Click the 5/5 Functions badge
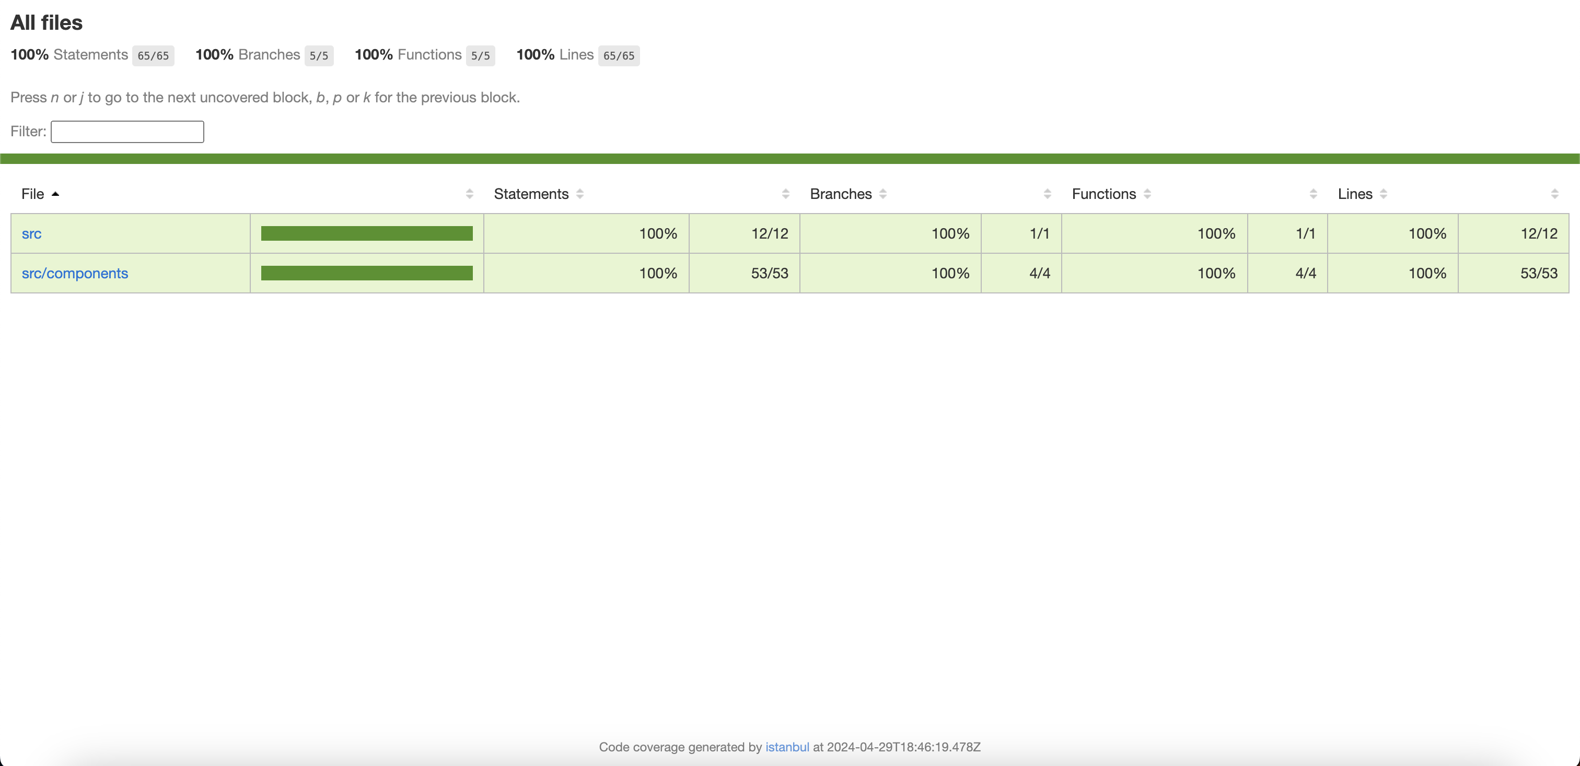The image size is (1580, 766). tap(480, 56)
